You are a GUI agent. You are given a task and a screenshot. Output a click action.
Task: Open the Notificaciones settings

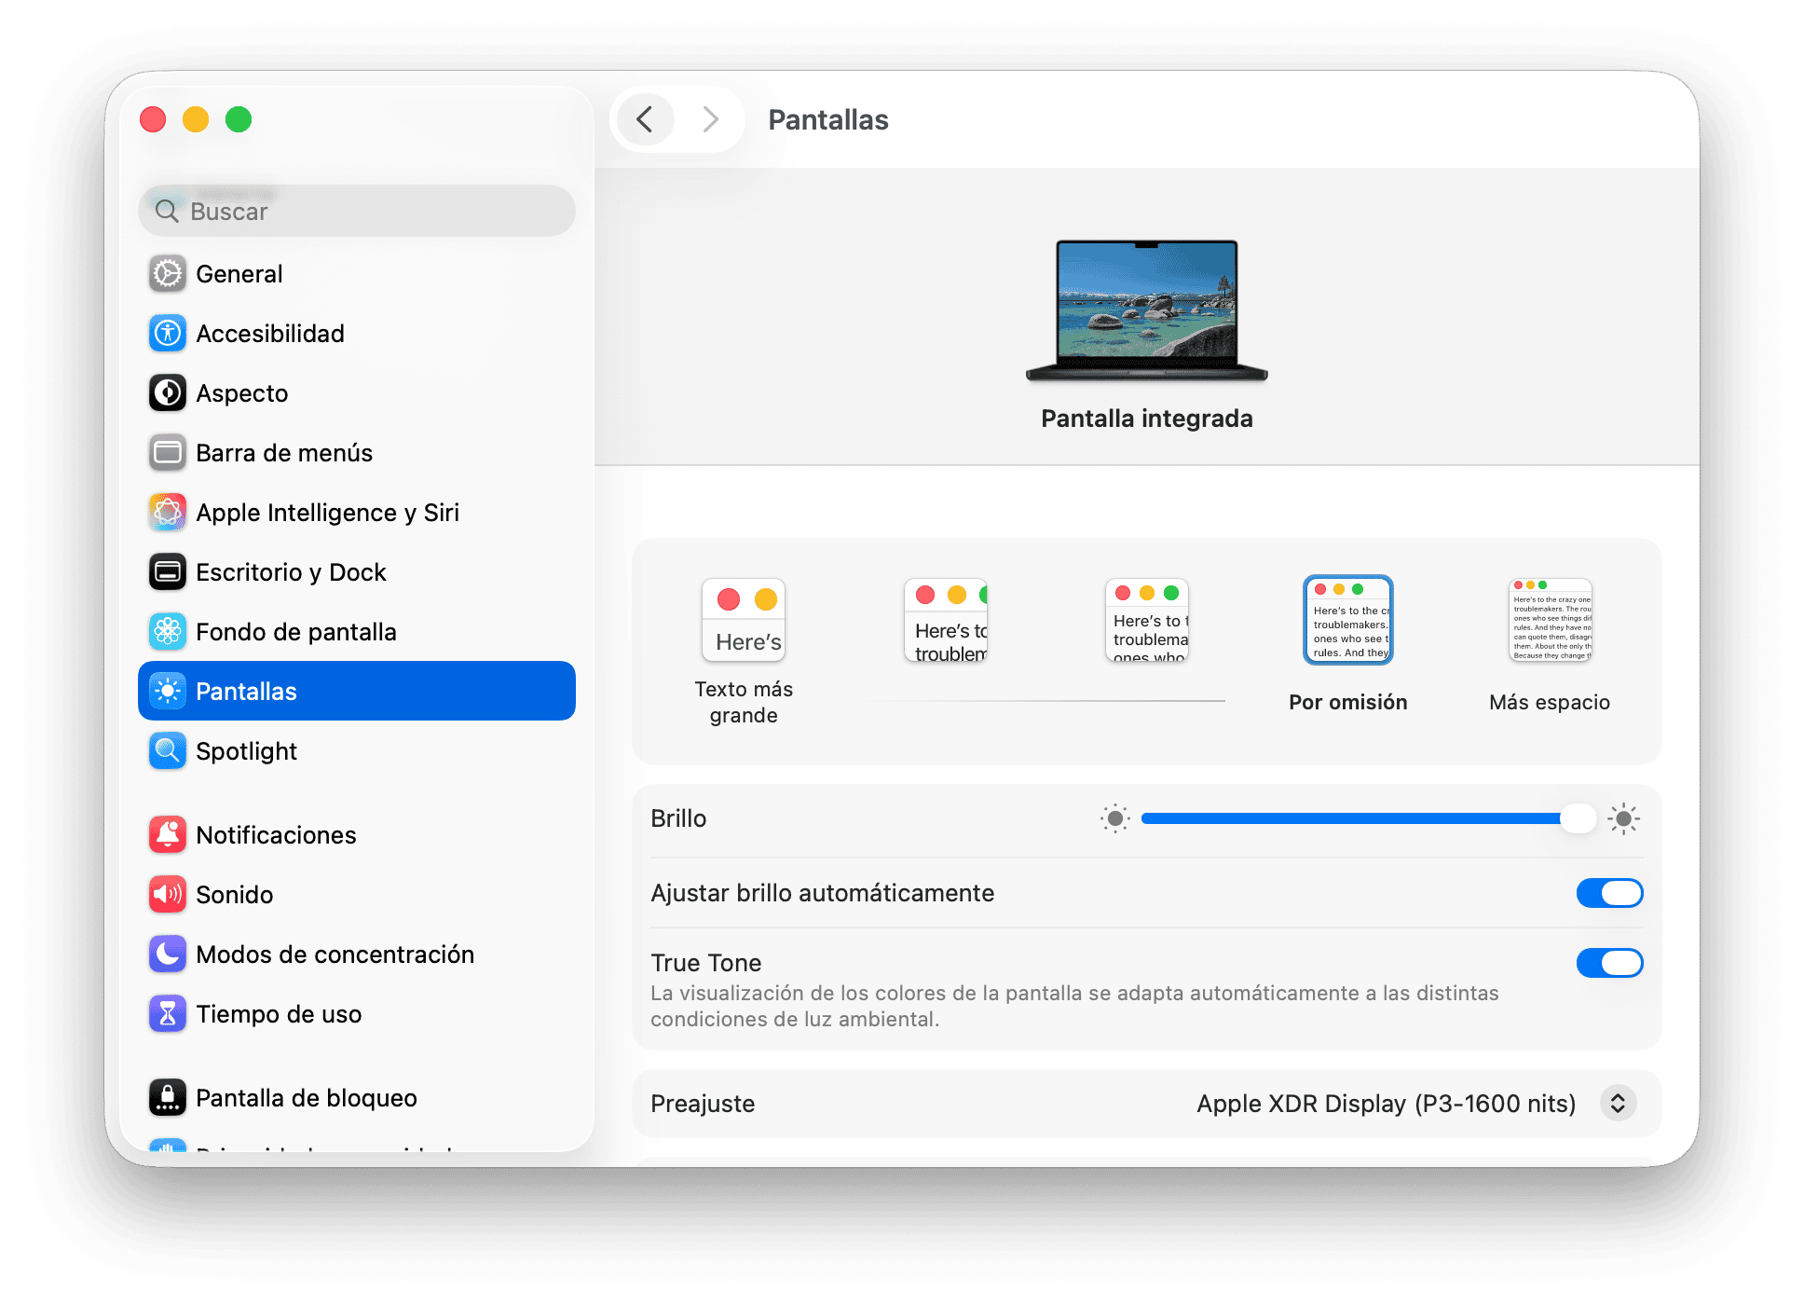[276, 834]
